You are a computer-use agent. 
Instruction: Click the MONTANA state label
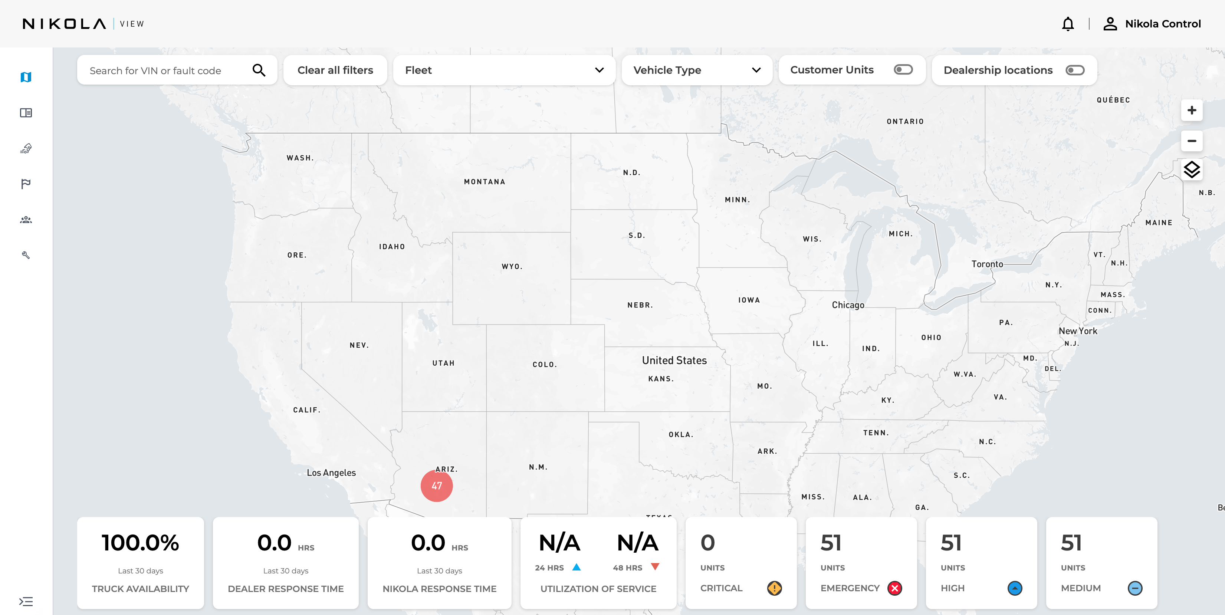485,182
